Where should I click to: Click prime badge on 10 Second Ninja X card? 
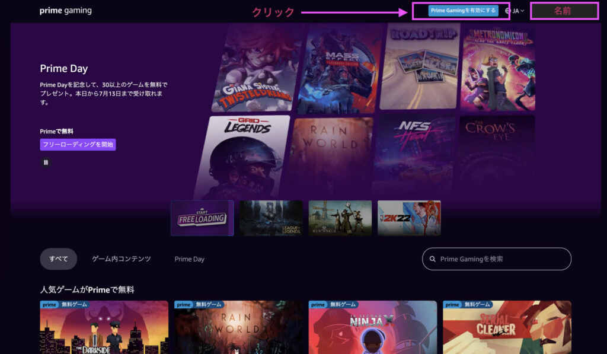point(318,305)
